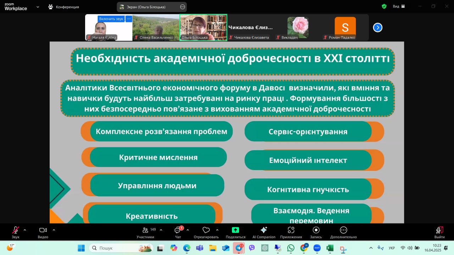Open the three-dot menu on Наталя Кукіна's video
The height and width of the screenshot is (255, 454).
pos(129,19)
